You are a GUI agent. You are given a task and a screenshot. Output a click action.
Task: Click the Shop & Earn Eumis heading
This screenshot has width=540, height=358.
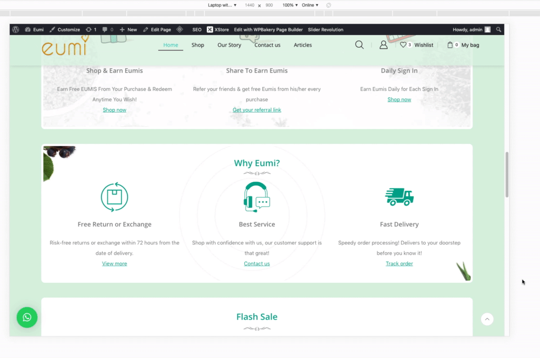tap(114, 70)
